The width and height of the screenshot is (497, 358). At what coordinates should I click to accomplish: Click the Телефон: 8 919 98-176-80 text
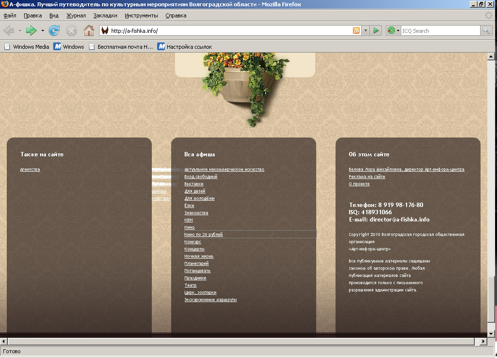[386, 205]
